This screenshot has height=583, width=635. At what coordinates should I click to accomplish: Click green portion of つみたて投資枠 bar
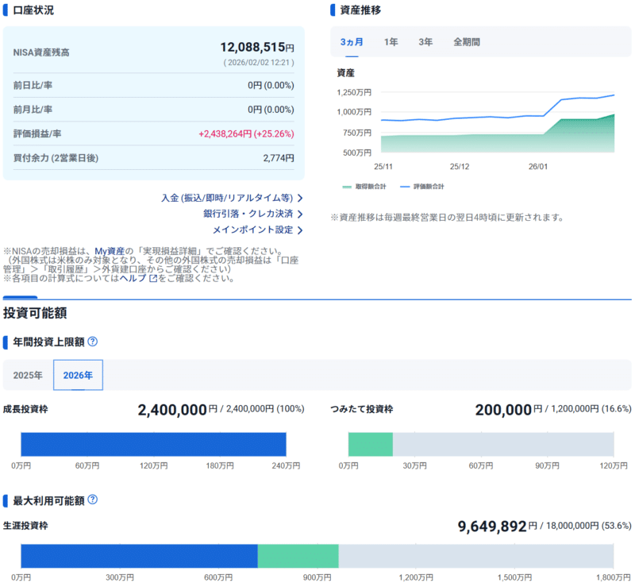coord(371,444)
